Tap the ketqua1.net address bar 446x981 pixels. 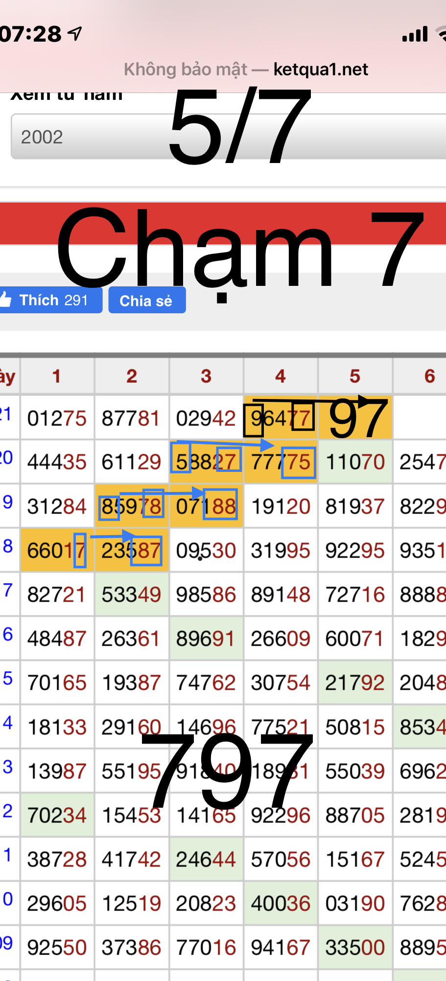click(x=246, y=70)
